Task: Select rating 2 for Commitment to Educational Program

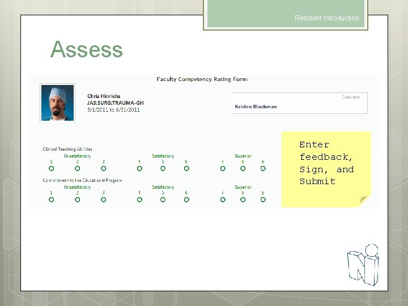Action: 77,199
